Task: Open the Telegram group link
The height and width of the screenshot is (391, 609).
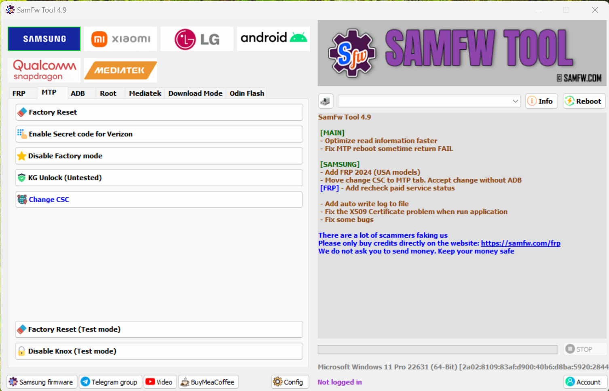Action: pyautogui.click(x=110, y=382)
